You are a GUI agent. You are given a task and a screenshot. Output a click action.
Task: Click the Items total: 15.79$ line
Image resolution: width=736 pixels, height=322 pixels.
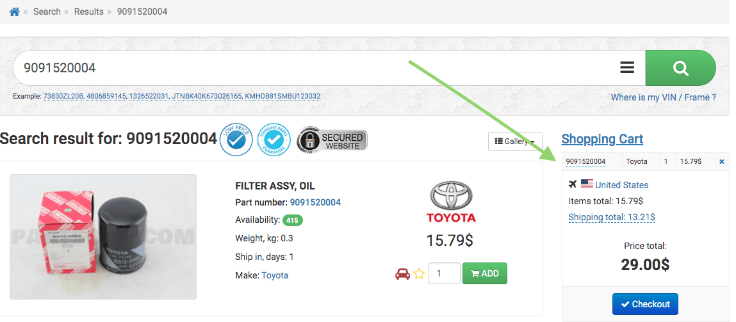pos(605,201)
